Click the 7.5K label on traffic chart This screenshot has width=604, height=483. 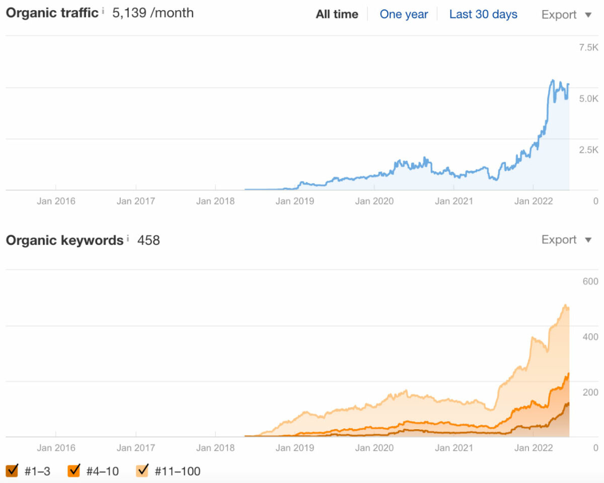click(x=588, y=47)
